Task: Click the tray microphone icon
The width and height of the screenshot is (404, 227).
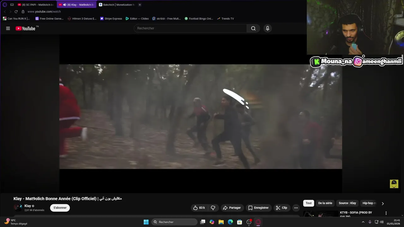Action: (370, 222)
